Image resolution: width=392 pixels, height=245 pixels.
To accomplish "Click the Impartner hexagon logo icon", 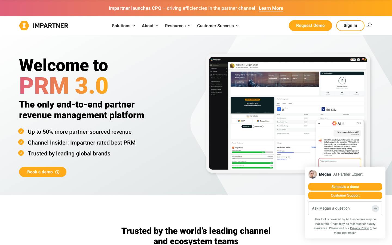I will 24,26.
